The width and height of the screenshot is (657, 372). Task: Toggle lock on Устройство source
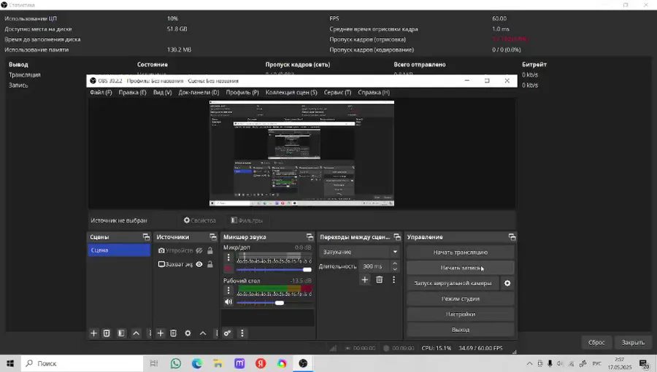[210, 251]
